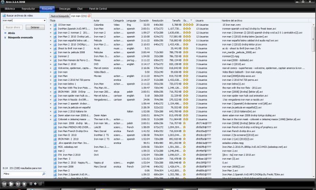Screen dimensions: 316x190
Task: Click the filter arrow next to Es... column
Action: pos(191,20)
